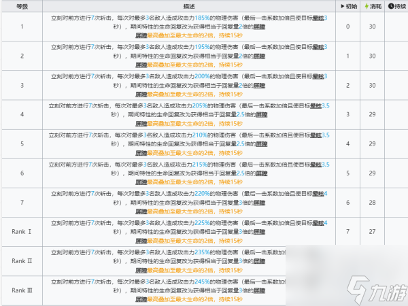The width and height of the screenshot is (408, 306).
Task: Click cost value 29 in level 4 row
Action: tap(373, 114)
